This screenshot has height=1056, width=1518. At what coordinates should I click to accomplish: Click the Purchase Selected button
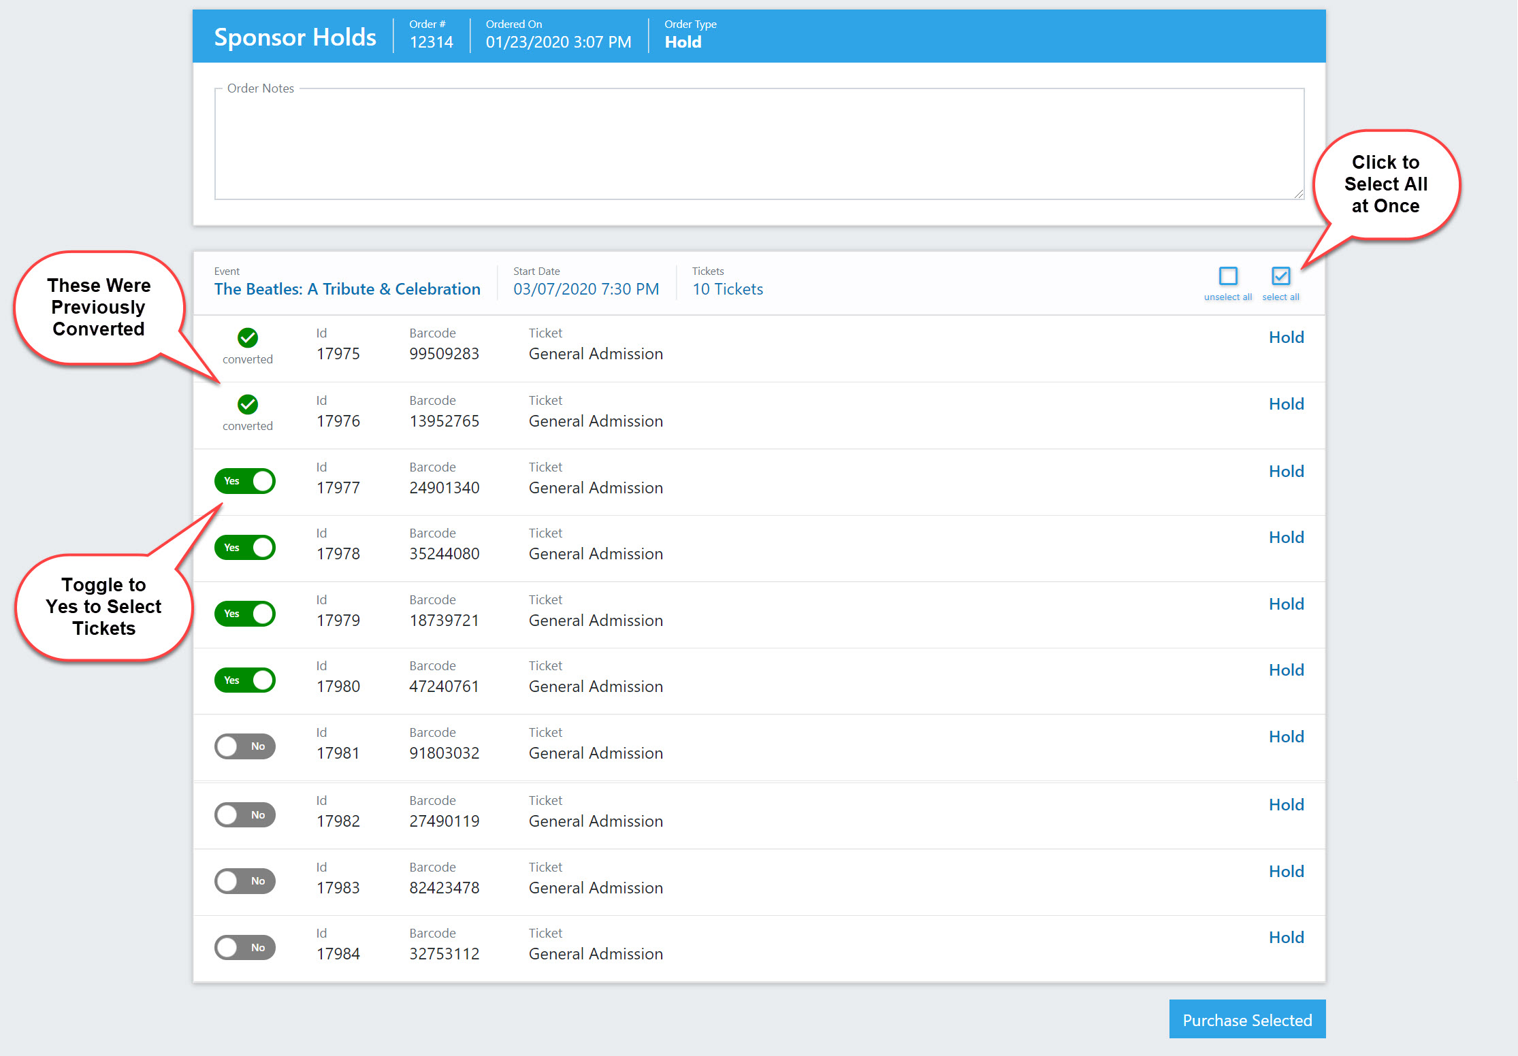[x=1247, y=1019]
